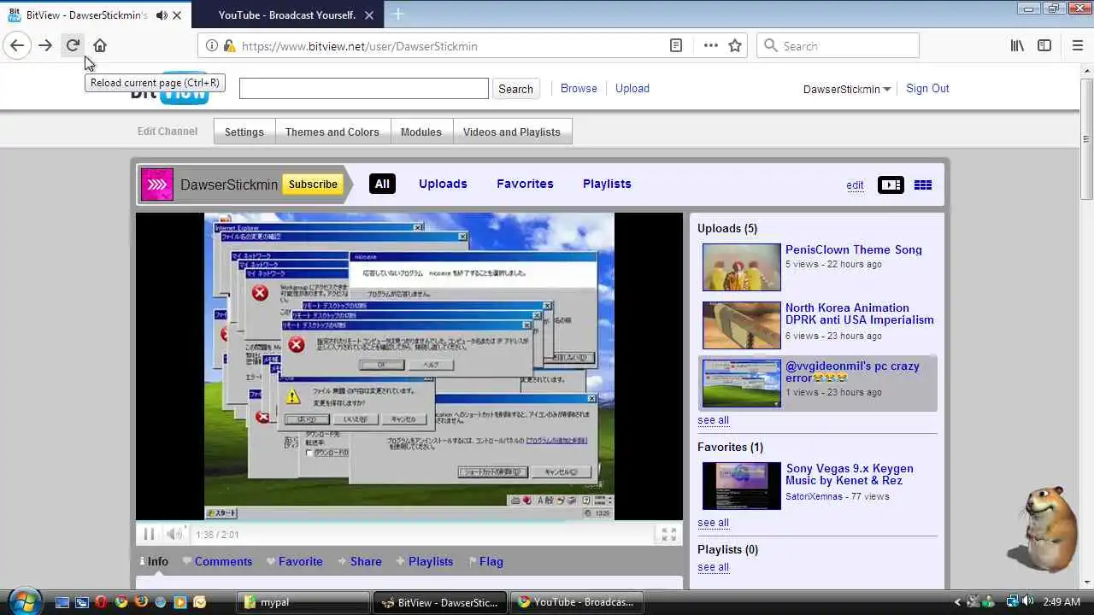The image size is (1094, 615).
Task: Open the video Info tab
Action: pos(154,561)
